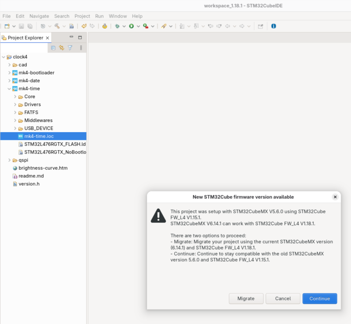Viewport: 351px width, 324px height.
Task: Select the mk4-time.ioc file
Action: tap(43, 136)
